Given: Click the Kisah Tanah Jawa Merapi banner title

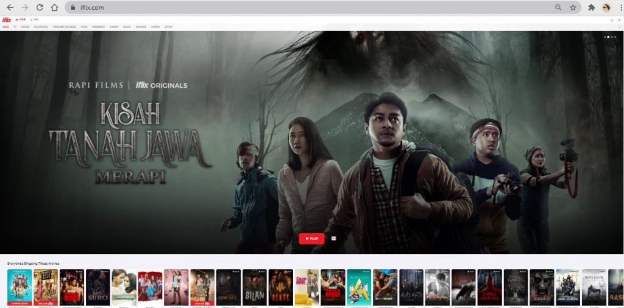Looking at the screenshot, I should [x=130, y=142].
